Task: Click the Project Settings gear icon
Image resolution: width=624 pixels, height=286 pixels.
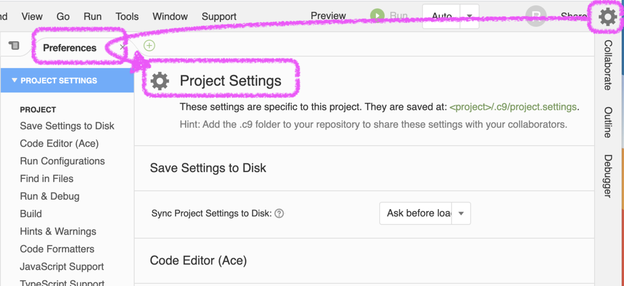Action: (x=160, y=81)
